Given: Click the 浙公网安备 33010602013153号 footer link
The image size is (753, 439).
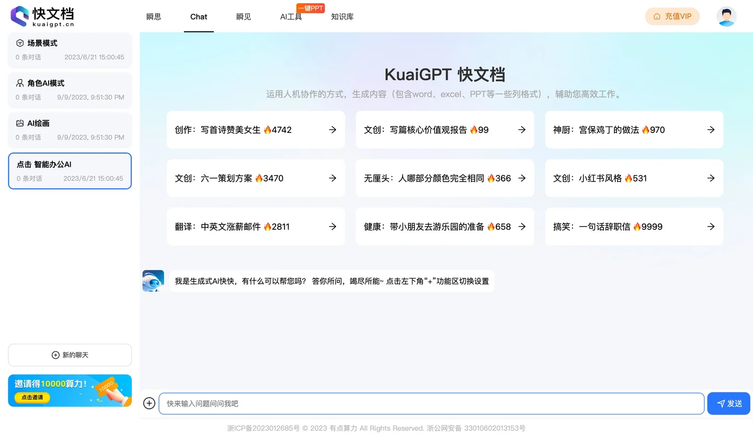Looking at the screenshot, I should pyautogui.click(x=476, y=428).
